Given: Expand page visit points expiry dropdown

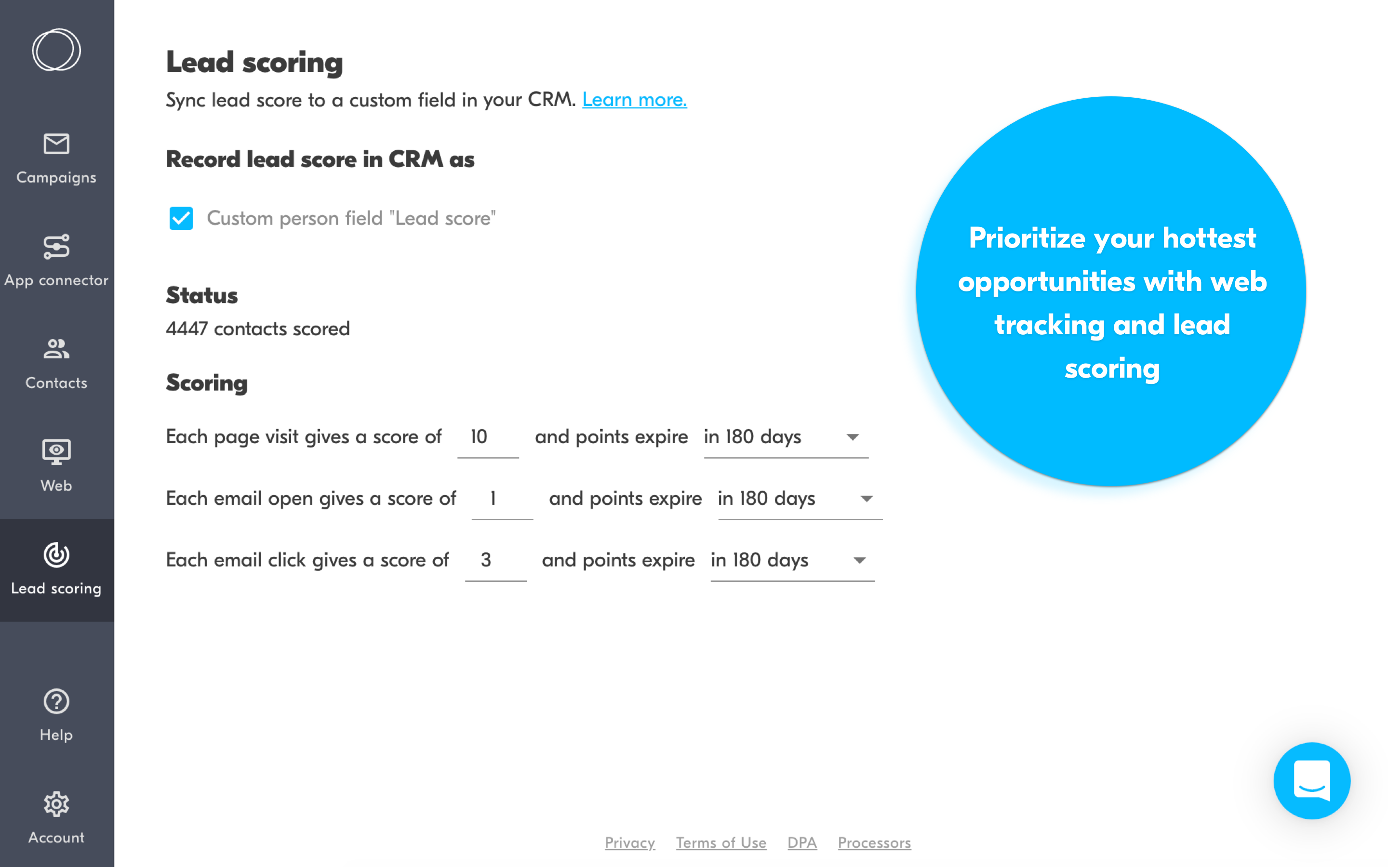Looking at the screenshot, I should coord(786,437).
